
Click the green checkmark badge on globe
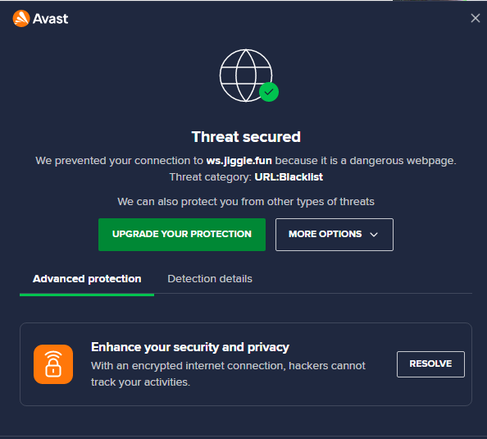[x=269, y=92]
